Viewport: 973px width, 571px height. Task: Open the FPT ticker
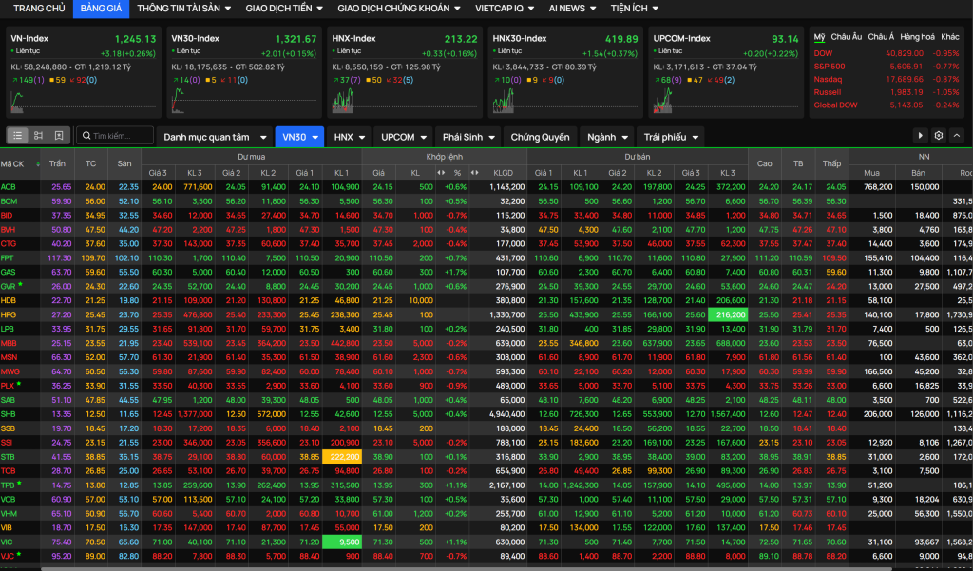[x=7, y=257]
